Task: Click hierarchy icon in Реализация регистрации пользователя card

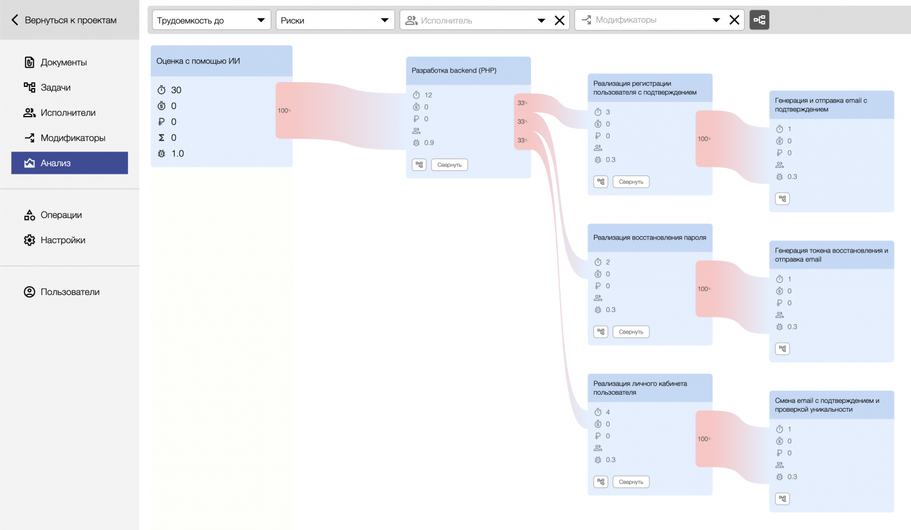Action: click(601, 182)
